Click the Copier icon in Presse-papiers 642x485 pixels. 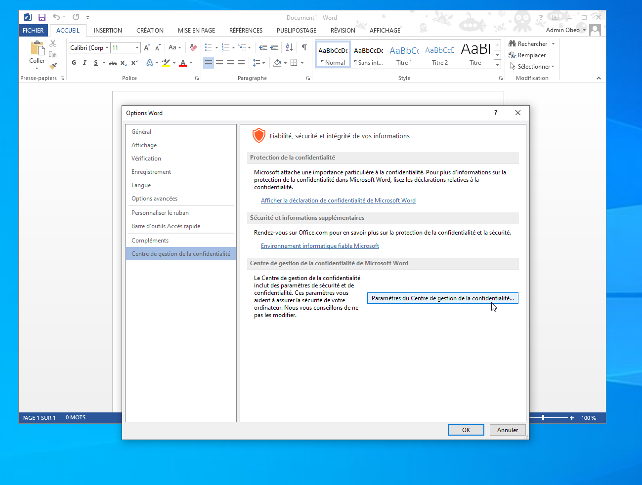(53, 54)
